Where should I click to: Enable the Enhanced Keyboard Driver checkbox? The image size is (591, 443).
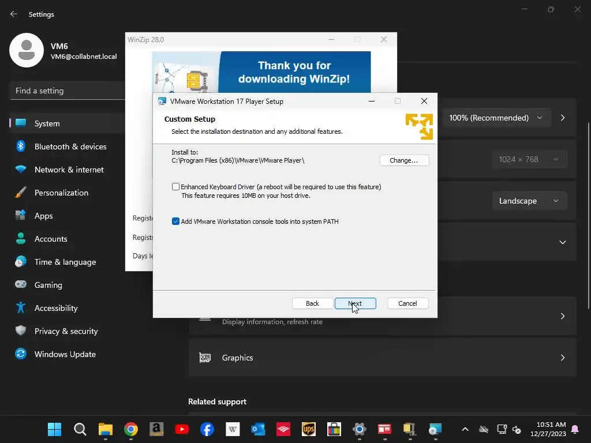pos(175,187)
